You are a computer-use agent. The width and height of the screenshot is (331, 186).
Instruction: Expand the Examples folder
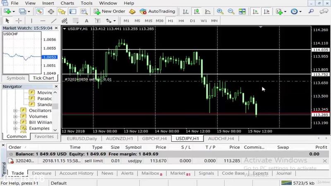click(x=15, y=128)
